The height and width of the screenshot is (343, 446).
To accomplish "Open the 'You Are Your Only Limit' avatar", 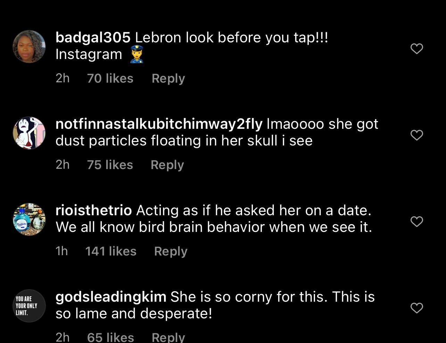I will (x=29, y=306).
